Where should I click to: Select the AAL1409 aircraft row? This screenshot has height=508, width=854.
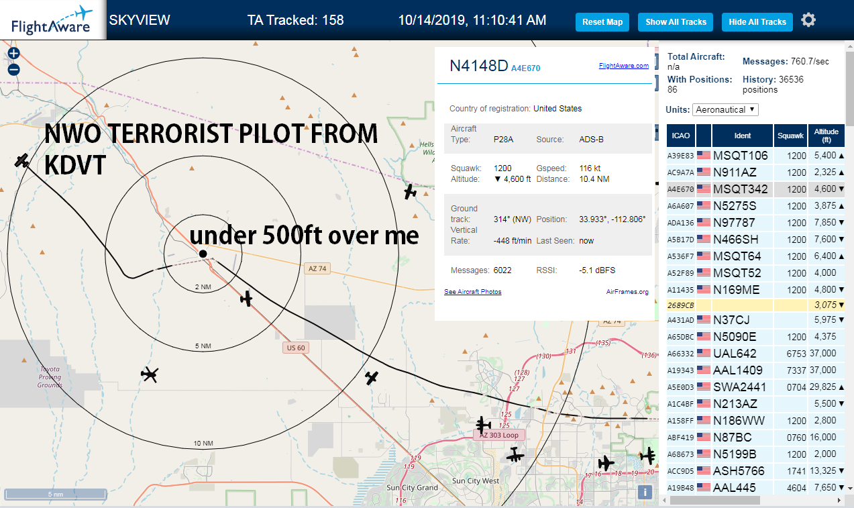coord(755,370)
